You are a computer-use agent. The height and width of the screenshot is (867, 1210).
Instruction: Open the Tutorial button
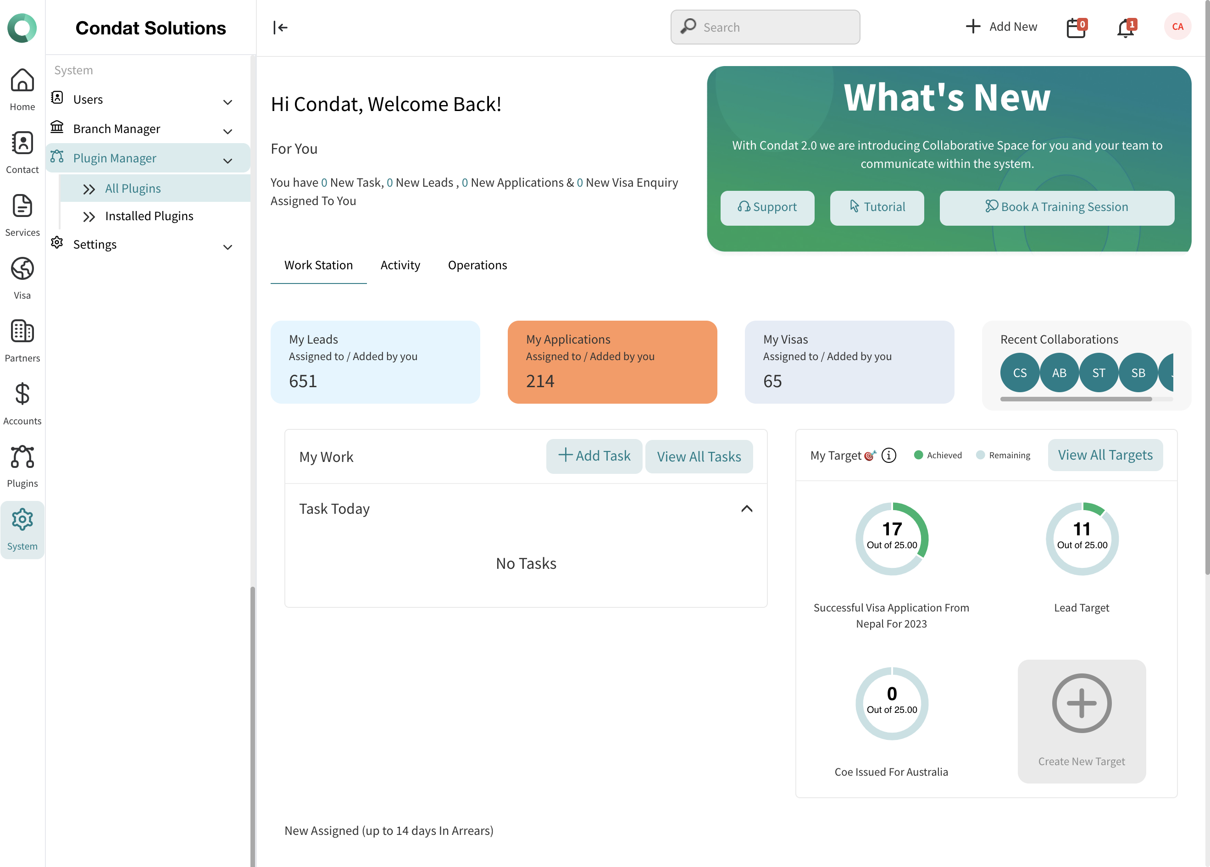pos(877,207)
